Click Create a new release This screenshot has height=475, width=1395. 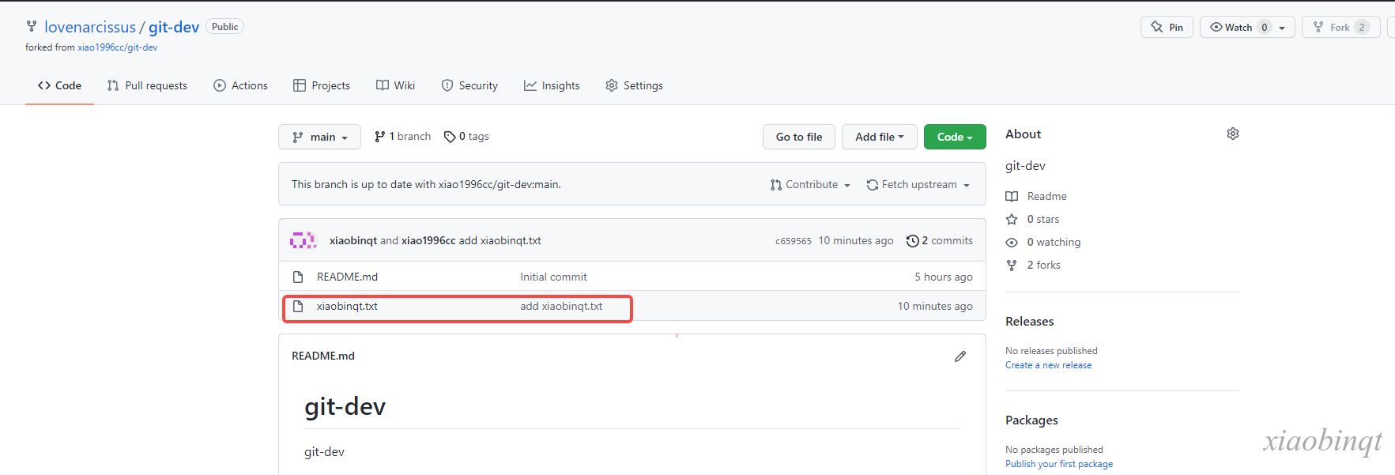[x=1048, y=365]
